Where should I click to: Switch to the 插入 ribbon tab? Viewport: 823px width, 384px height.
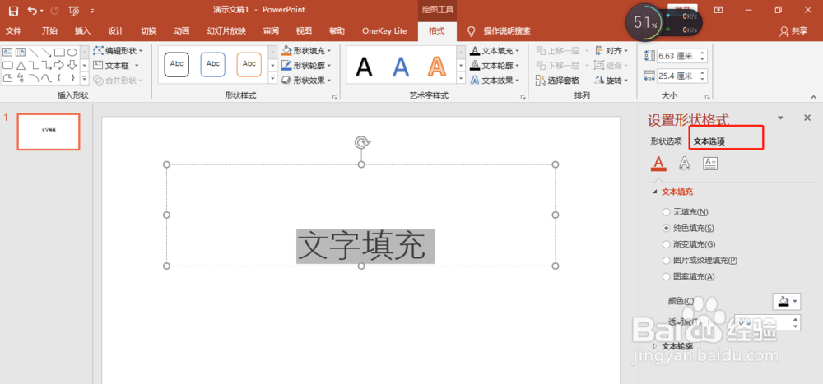pyautogui.click(x=82, y=31)
